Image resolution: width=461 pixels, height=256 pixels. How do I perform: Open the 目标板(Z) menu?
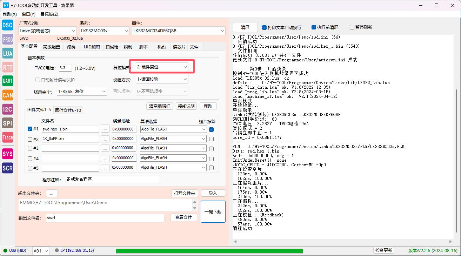[49, 14]
